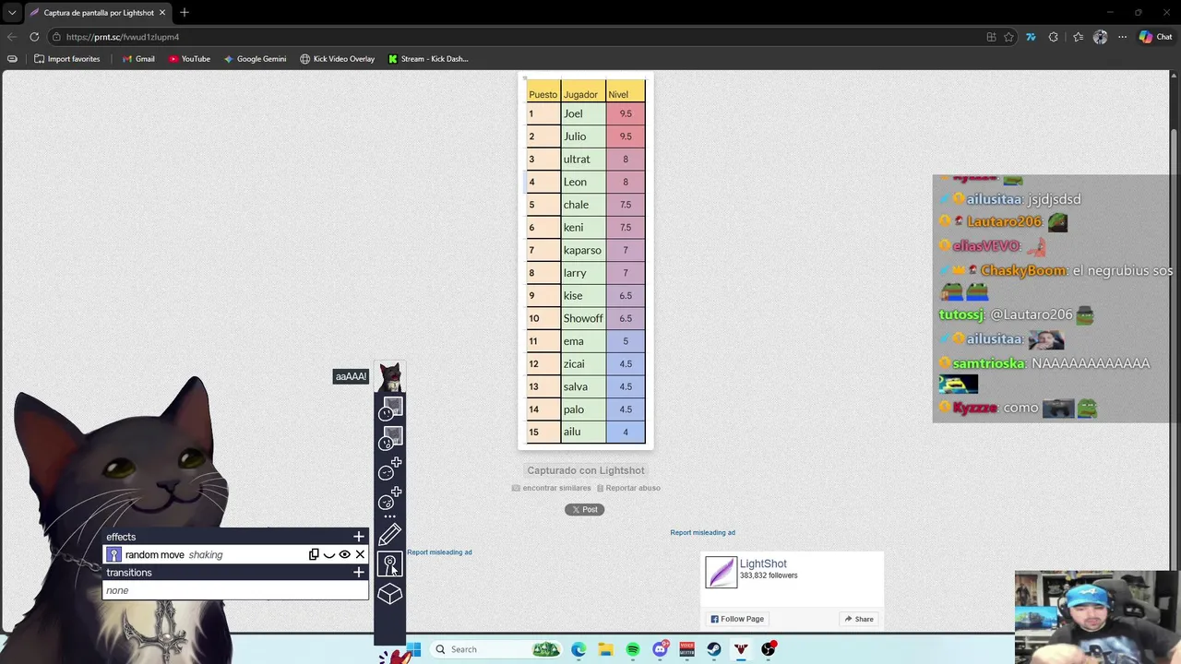
Task: Open Steam from taskbar
Action: pyautogui.click(x=714, y=649)
